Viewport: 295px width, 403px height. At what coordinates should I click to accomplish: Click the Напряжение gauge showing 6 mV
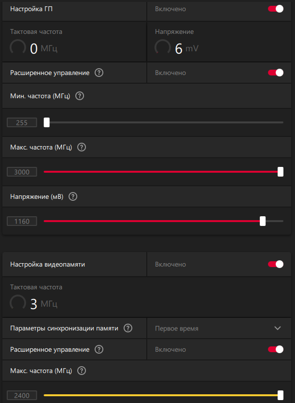tap(163, 47)
